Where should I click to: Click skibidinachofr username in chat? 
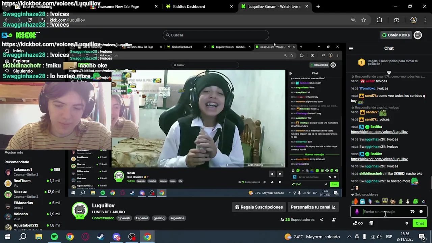(371, 174)
